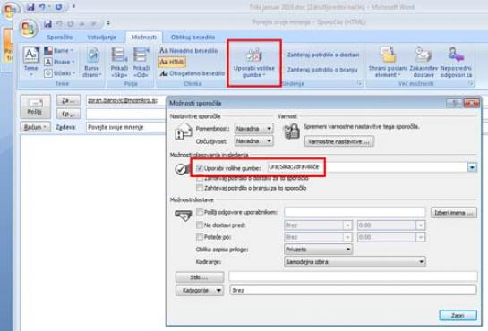Screen dimensions: 488x331
Task: Toggle the Prikaži Od field button
Action: pyautogui.click(x=141, y=62)
